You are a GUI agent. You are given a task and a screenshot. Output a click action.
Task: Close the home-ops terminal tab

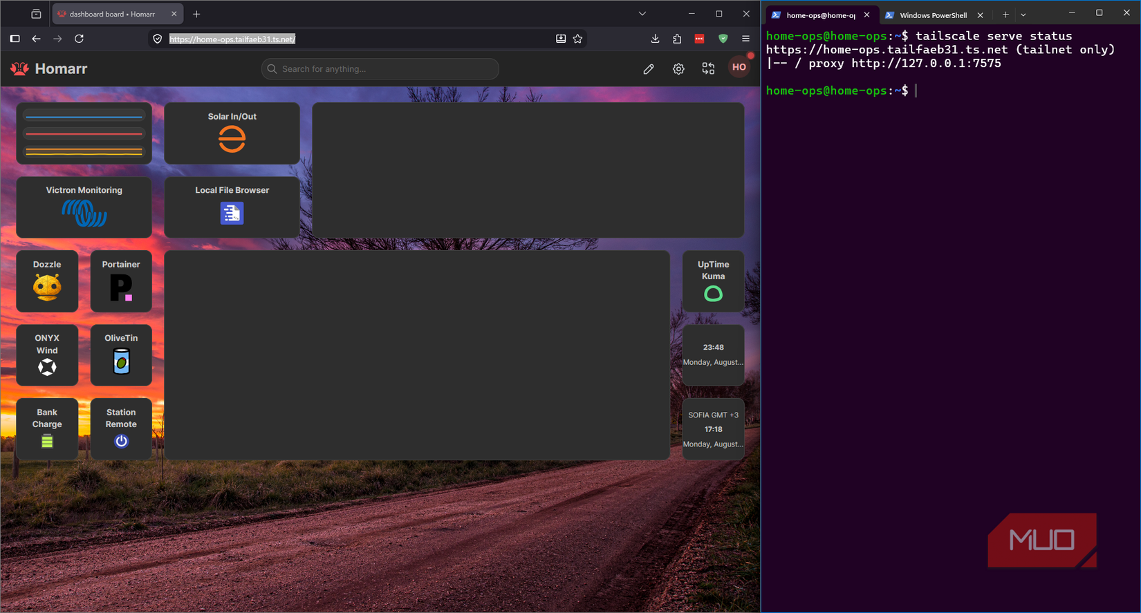tap(866, 15)
